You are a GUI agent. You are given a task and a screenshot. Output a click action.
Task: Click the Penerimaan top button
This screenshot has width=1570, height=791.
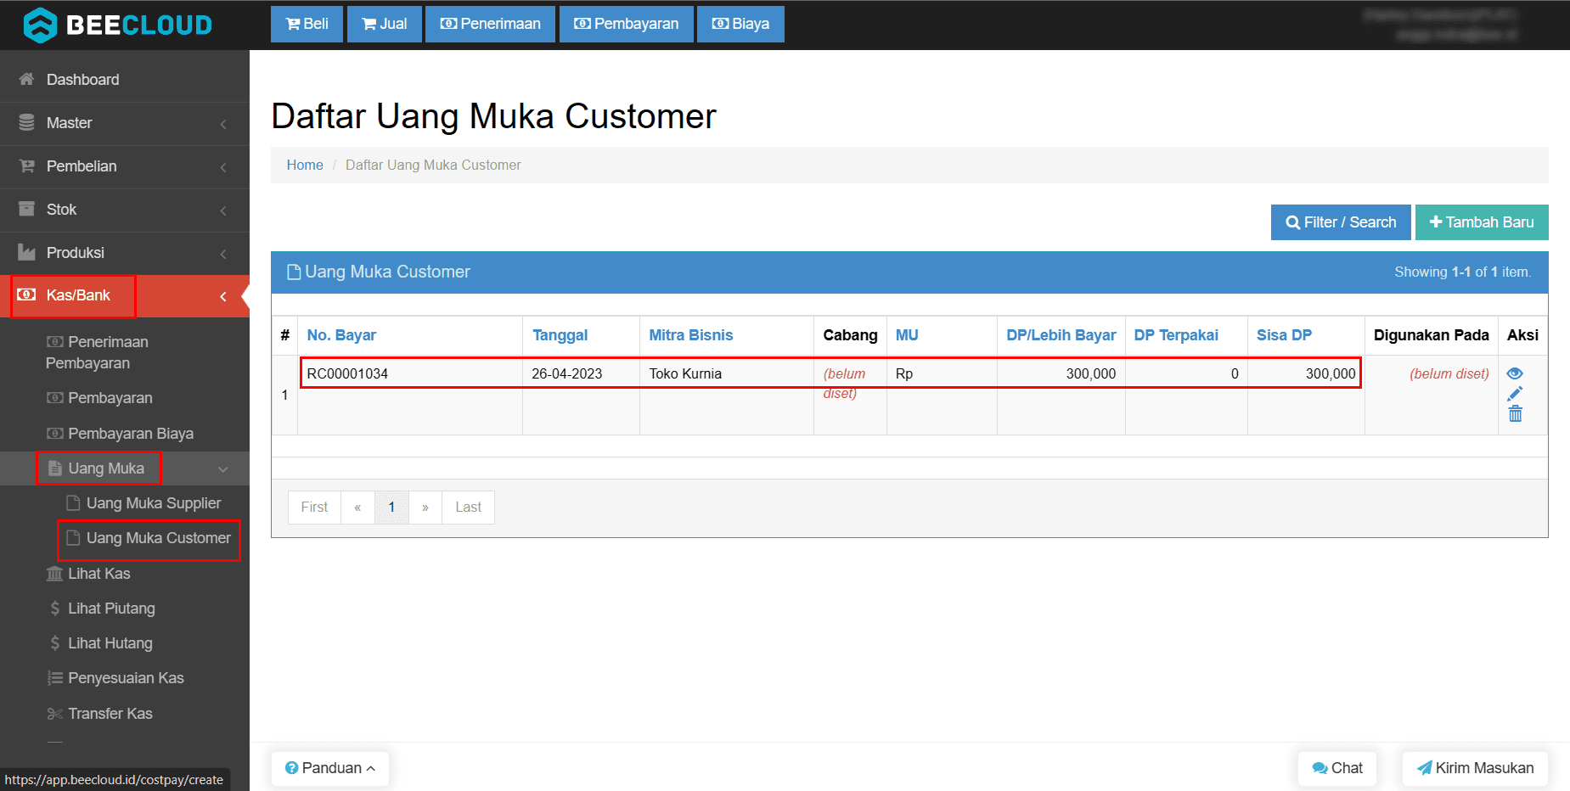point(490,24)
